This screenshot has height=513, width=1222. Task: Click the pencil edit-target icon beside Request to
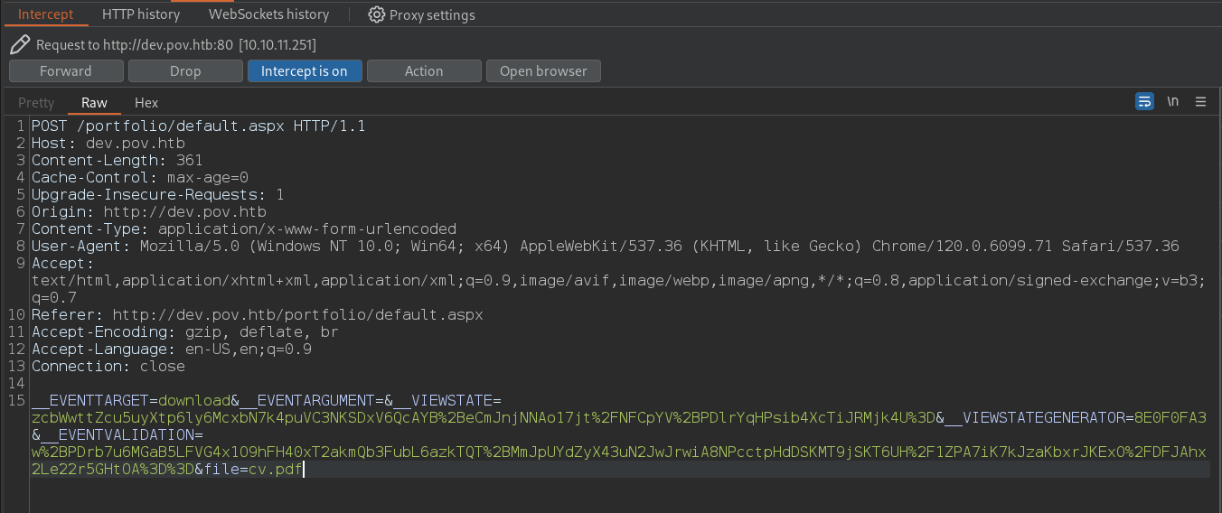pyautogui.click(x=20, y=44)
